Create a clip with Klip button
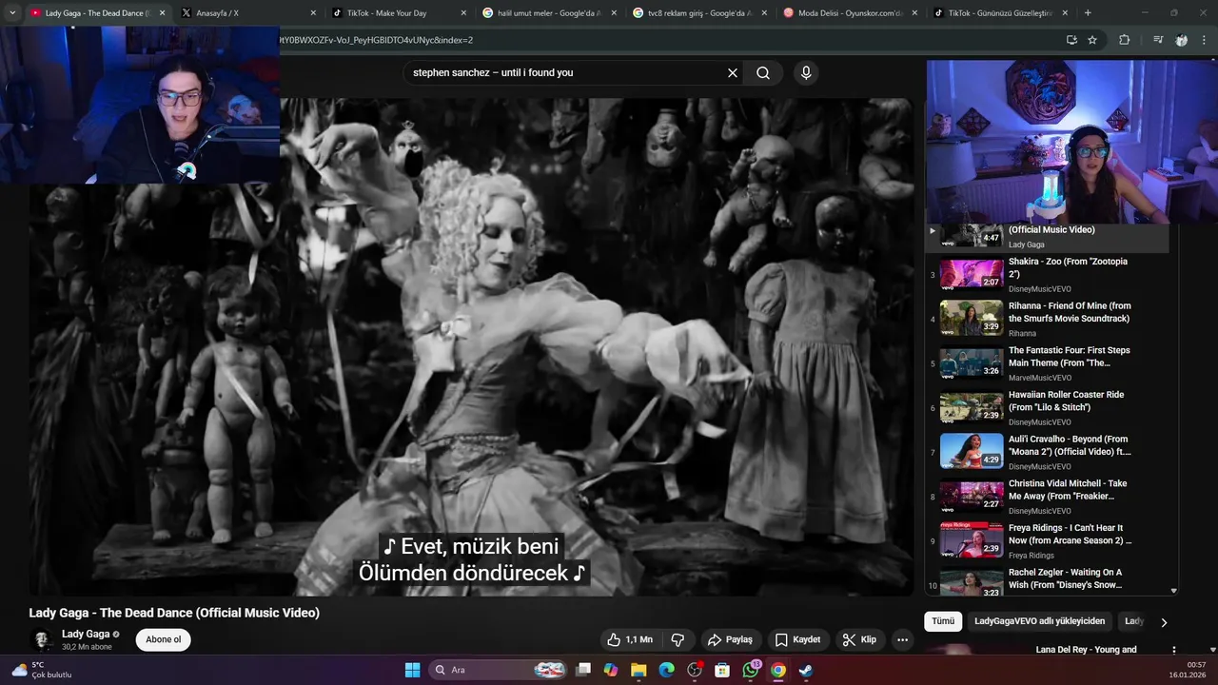This screenshot has width=1218, height=685. [859, 639]
